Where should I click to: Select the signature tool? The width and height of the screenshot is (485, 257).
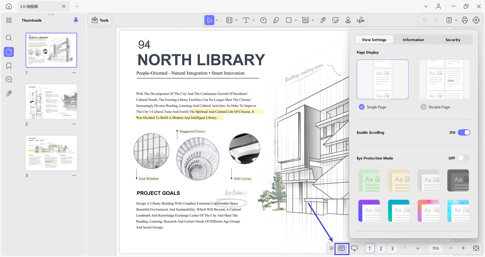[x=360, y=20]
